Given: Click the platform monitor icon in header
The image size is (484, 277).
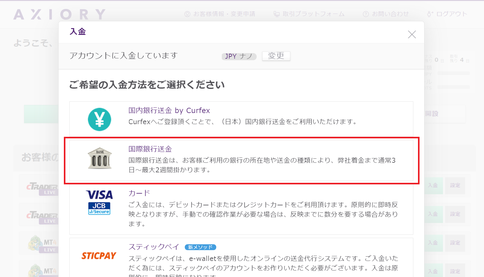Looking at the screenshot, I should click(276, 14).
